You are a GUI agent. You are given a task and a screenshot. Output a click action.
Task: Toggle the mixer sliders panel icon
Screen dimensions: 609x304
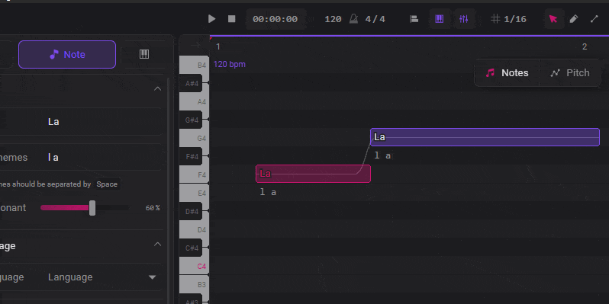[x=464, y=19]
